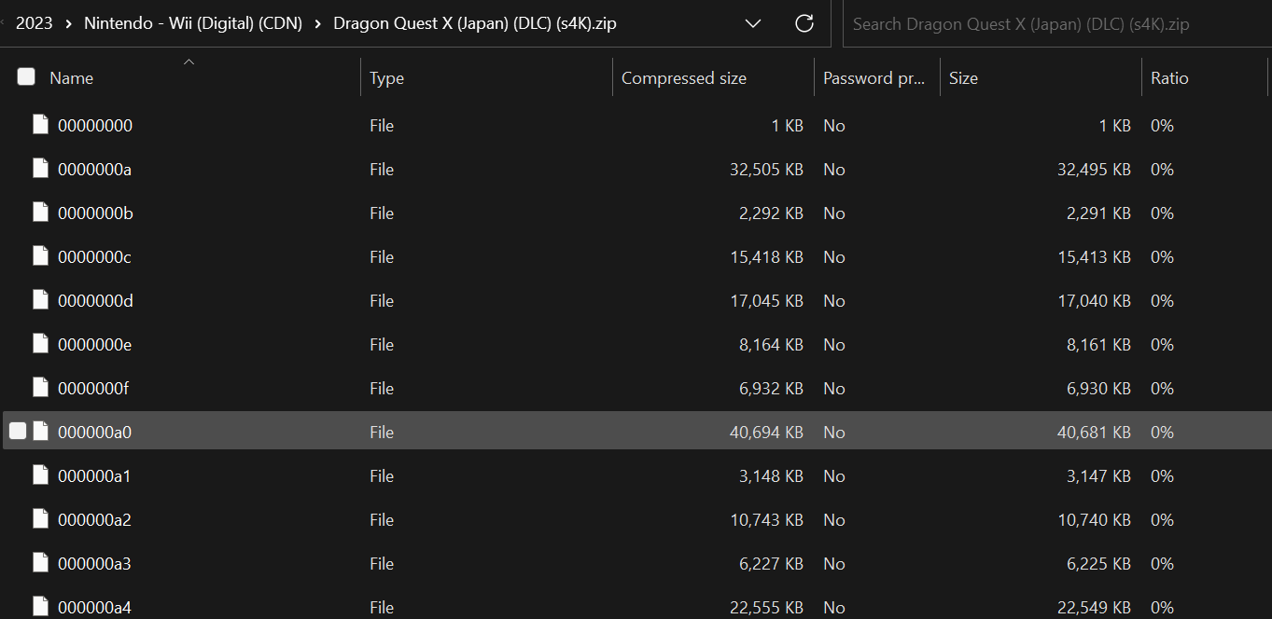This screenshot has width=1272, height=619.
Task: Sort by the Type column header
Action: pos(386,78)
